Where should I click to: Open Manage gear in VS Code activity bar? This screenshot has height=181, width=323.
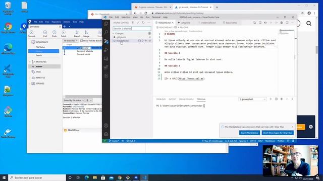(x=106, y=134)
